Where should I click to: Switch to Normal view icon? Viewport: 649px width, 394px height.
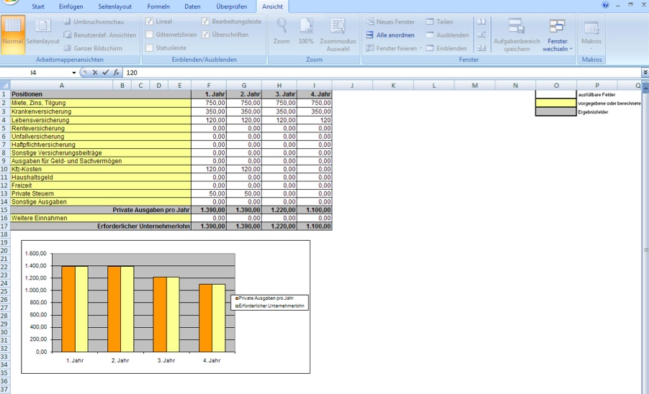point(13,26)
